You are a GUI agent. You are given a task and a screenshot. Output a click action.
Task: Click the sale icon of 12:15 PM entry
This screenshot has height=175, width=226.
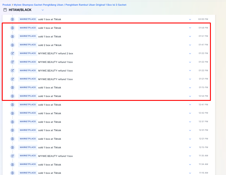12,147
